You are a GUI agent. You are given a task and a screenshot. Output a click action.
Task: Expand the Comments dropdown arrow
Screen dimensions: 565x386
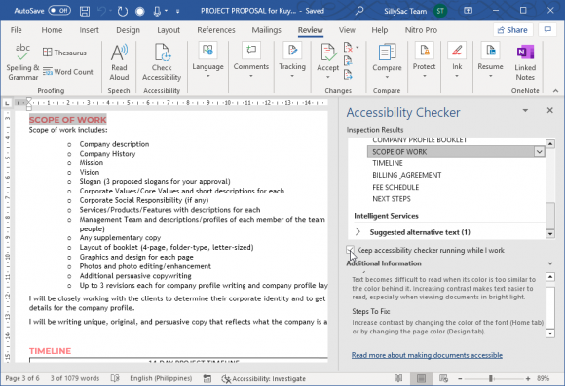point(251,76)
